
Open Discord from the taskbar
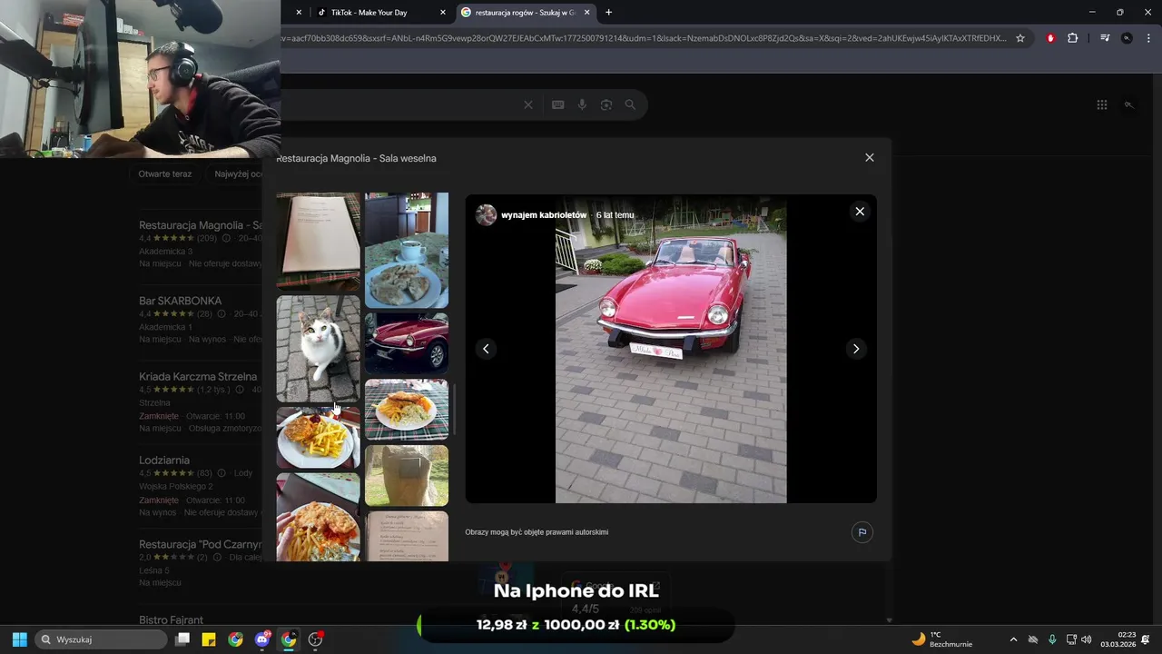[x=262, y=639]
